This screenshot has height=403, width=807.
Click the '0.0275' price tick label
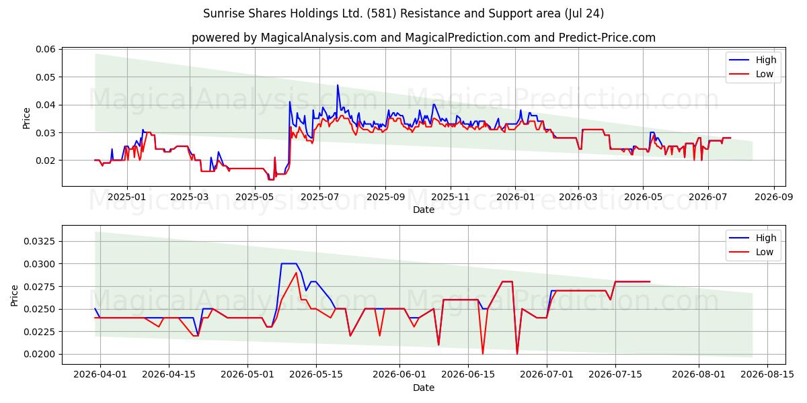40,287
